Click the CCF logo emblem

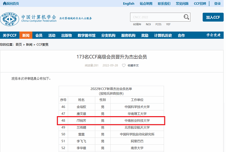pos(9,19)
